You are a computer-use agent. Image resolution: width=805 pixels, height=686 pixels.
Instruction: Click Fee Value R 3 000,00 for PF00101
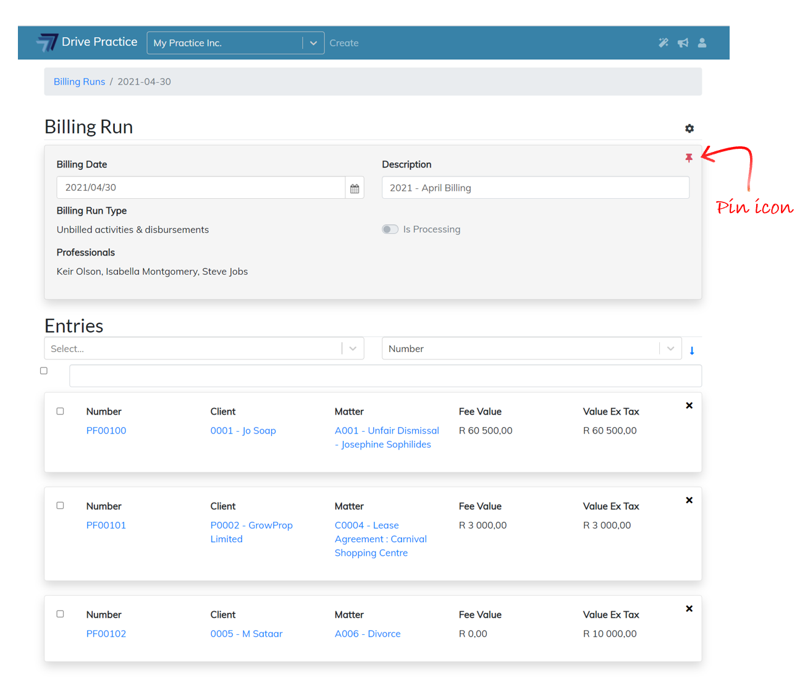click(483, 525)
